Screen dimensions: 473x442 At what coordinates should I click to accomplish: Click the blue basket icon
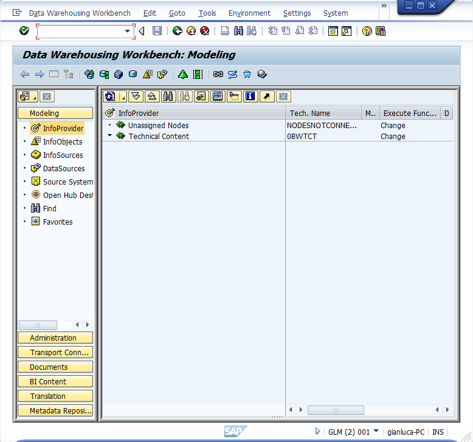tap(247, 74)
